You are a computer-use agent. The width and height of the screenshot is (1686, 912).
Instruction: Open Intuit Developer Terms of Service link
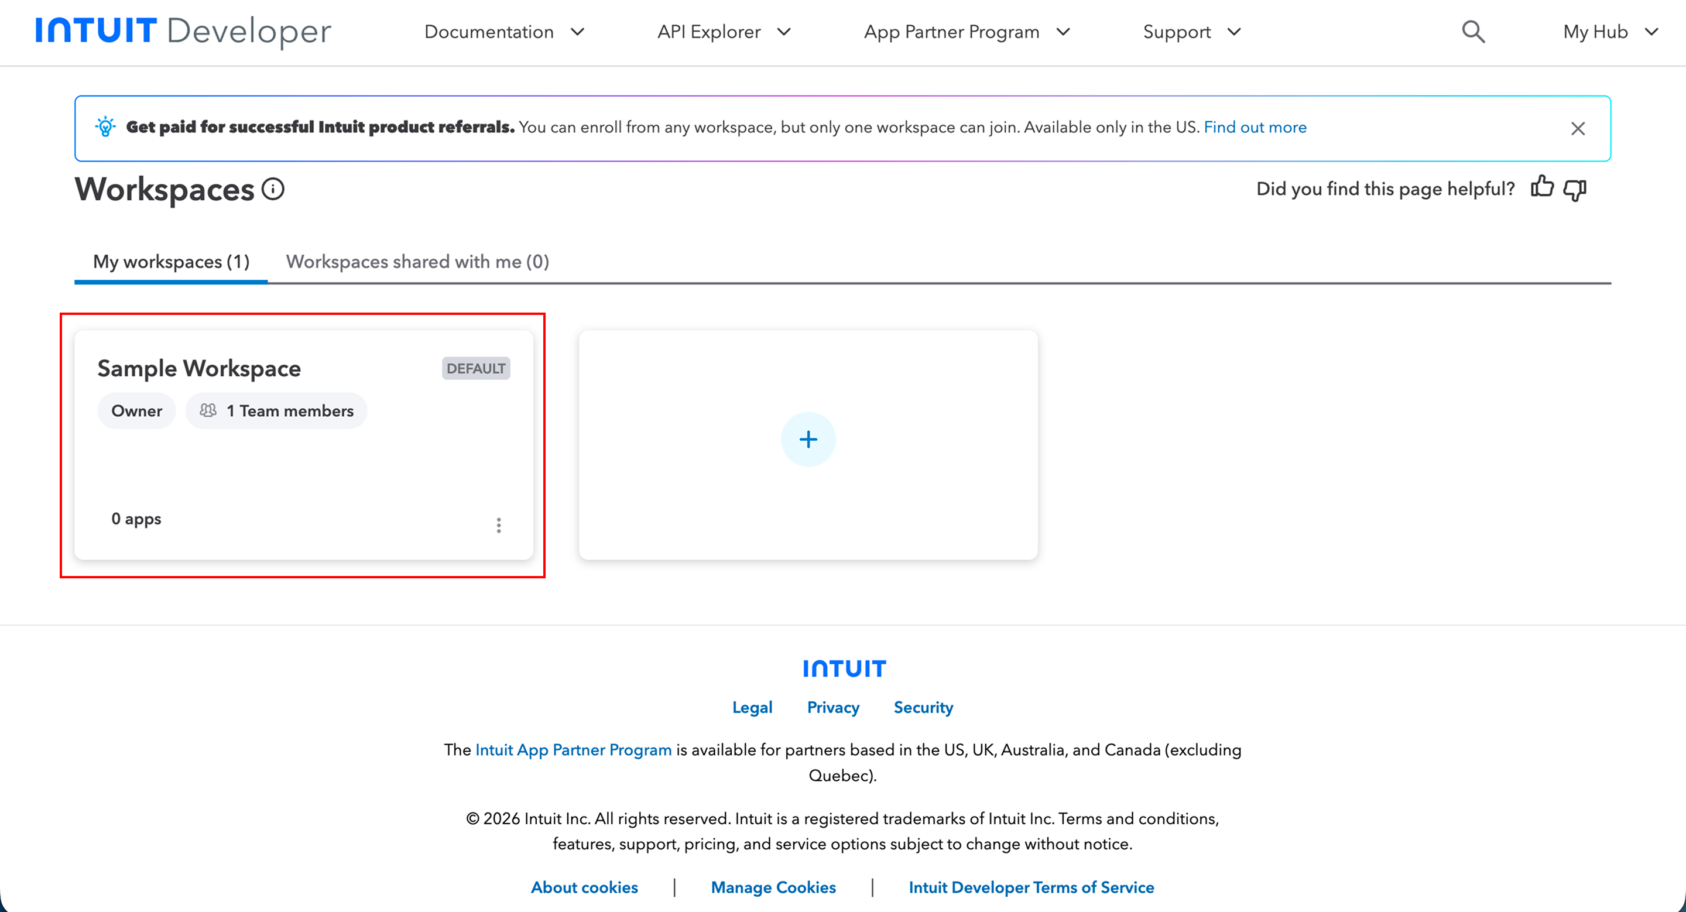point(1031,887)
